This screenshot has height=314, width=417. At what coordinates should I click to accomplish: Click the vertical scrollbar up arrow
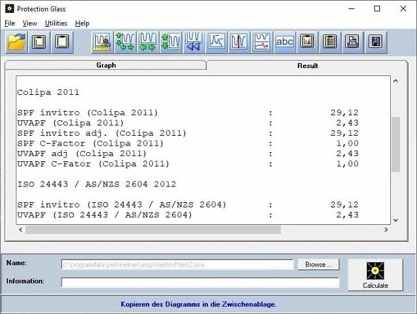point(395,81)
